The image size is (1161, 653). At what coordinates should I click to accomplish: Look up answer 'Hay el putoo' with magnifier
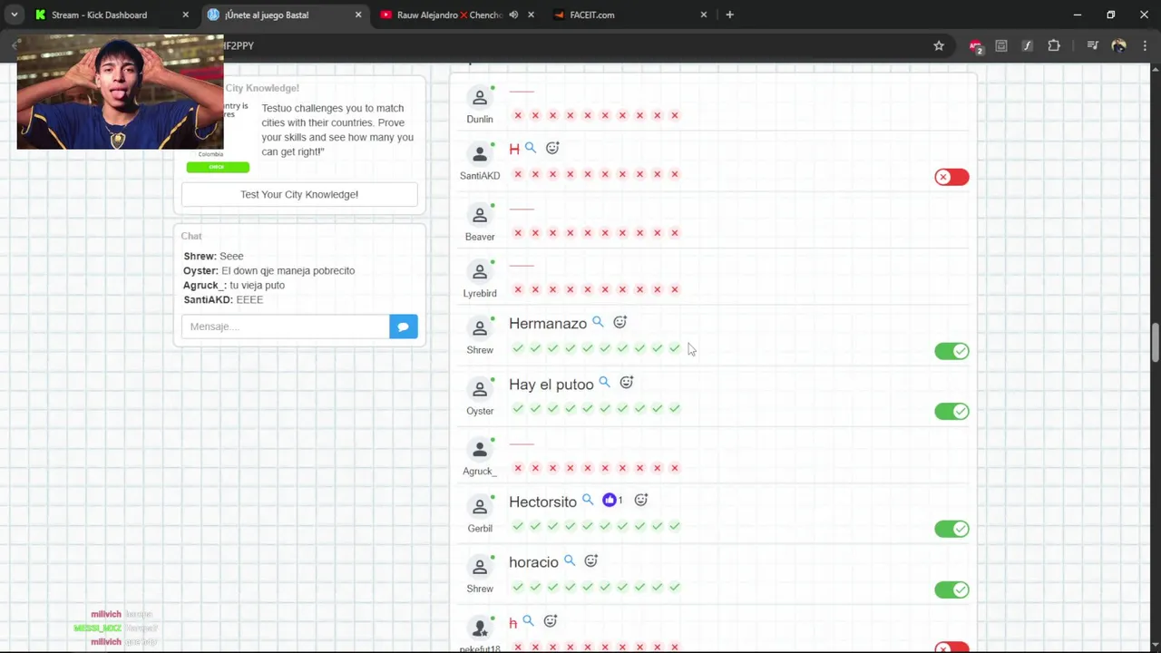coord(604,383)
